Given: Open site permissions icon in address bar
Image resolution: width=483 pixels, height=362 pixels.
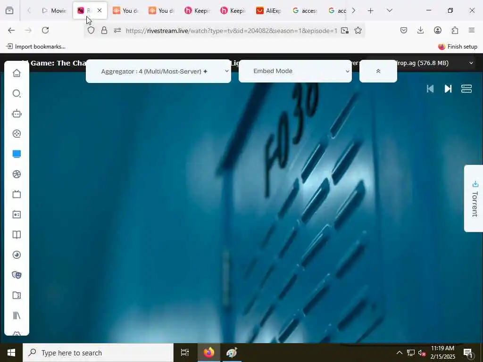Looking at the screenshot, I should pos(117,30).
